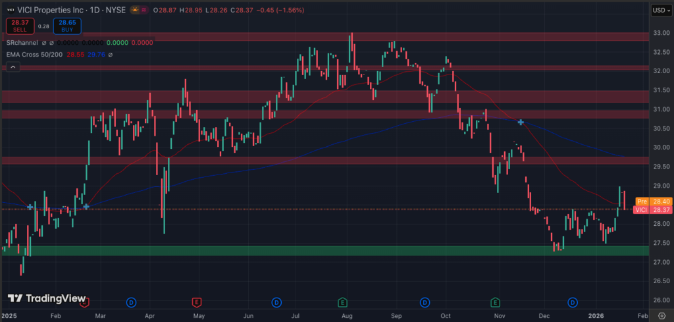Click the red 0.0000 SRchannel value
The height and width of the screenshot is (322, 674).
tap(142, 43)
